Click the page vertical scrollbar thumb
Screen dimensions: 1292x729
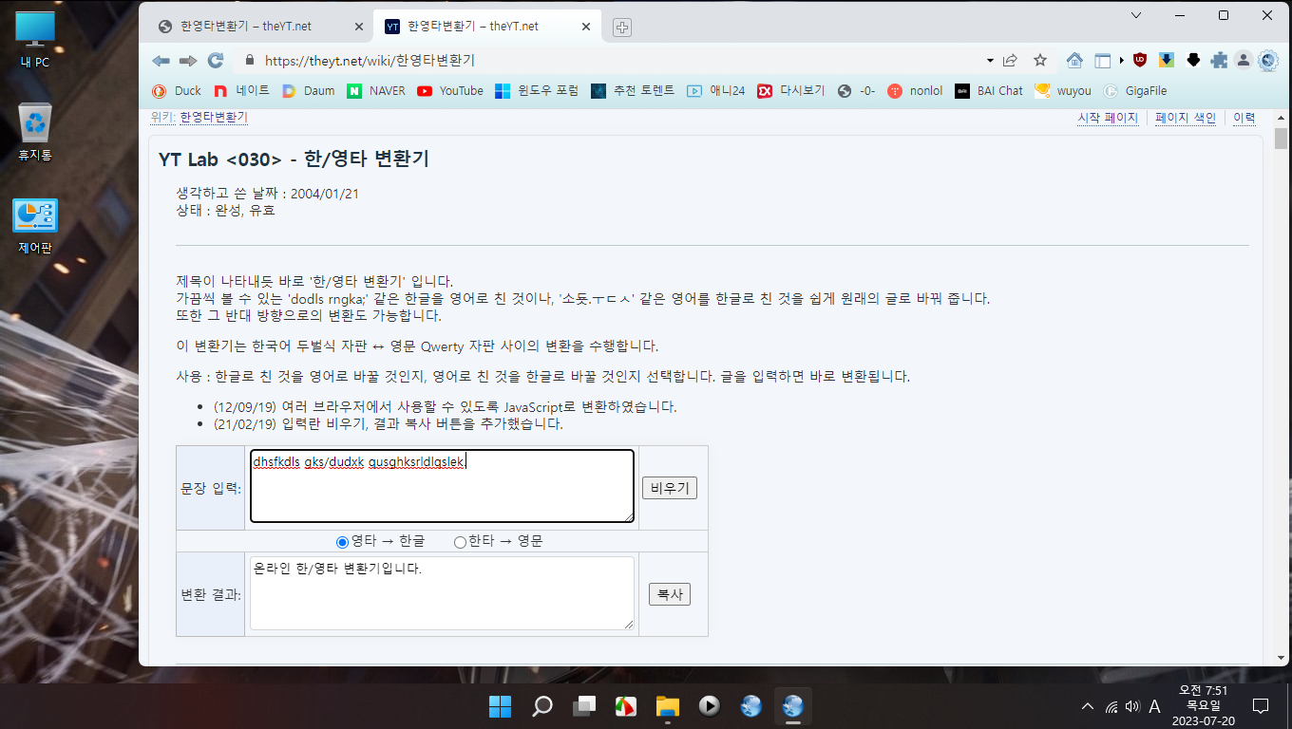(1282, 139)
